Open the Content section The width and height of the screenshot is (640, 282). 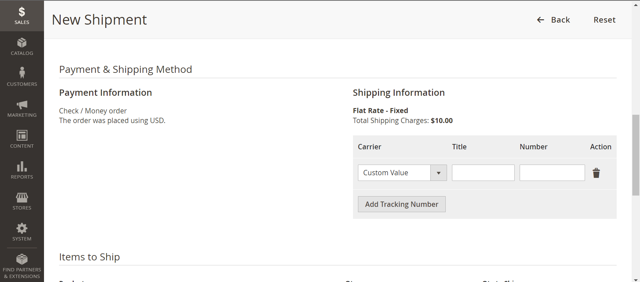point(22,139)
